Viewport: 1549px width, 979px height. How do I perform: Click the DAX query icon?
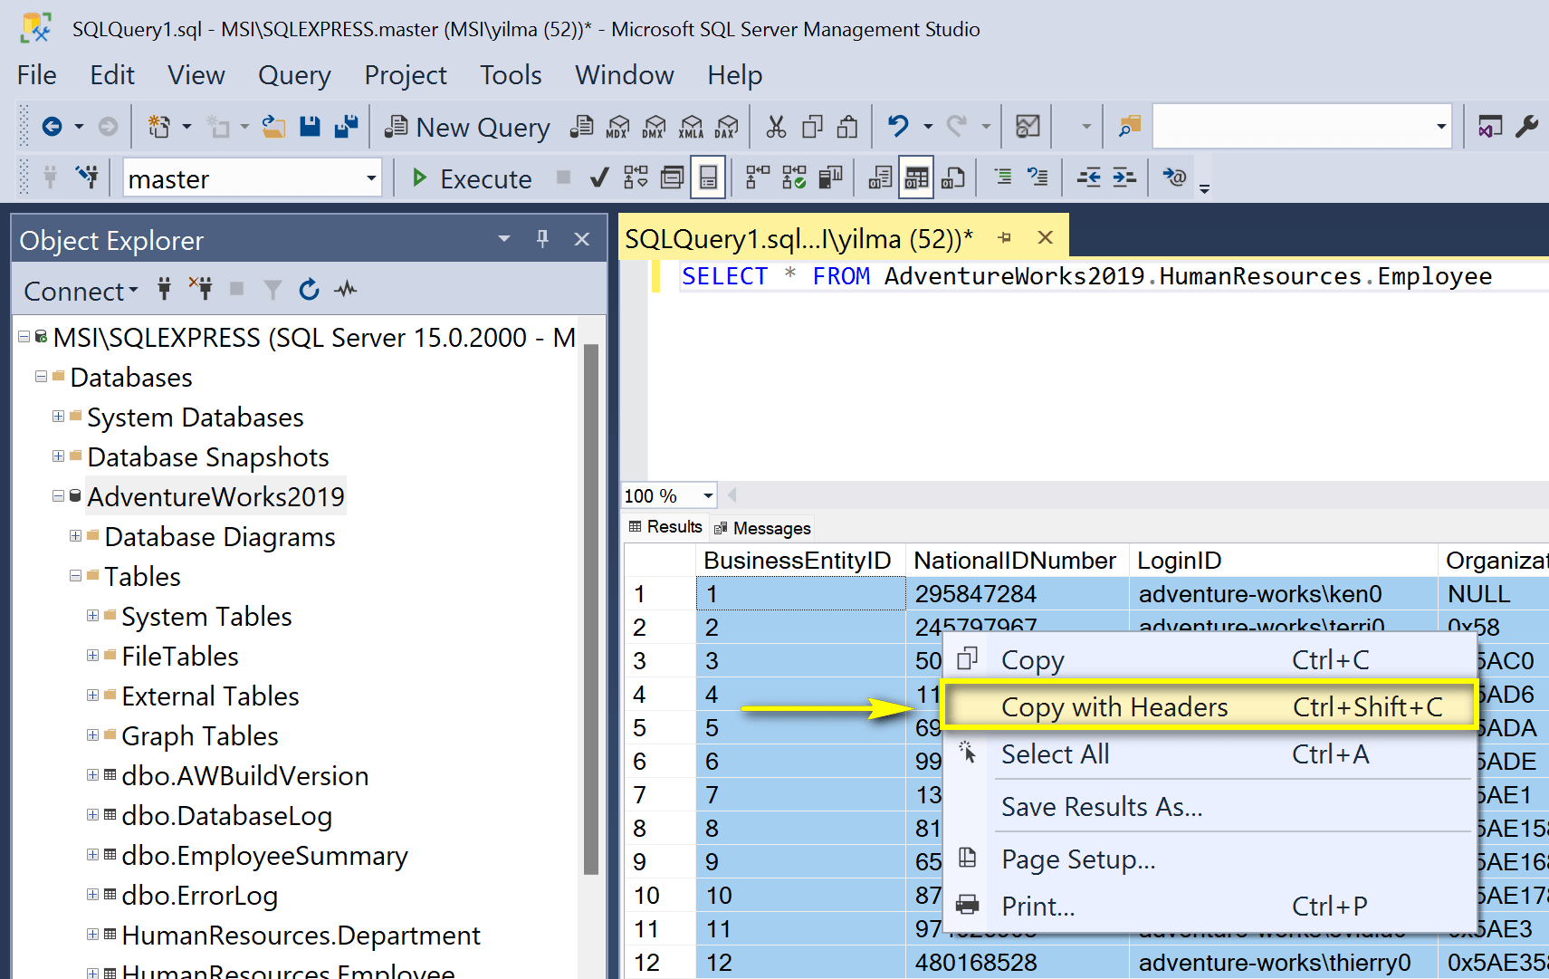click(727, 127)
